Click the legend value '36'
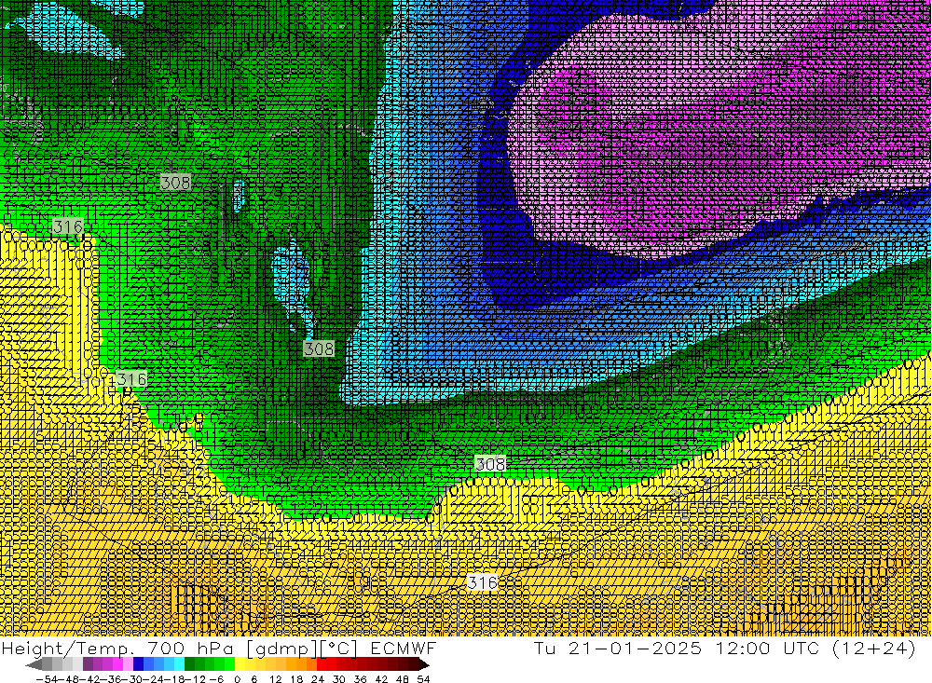This screenshot has height=683, width=932. pyautogui.click(x=360, y=679)
